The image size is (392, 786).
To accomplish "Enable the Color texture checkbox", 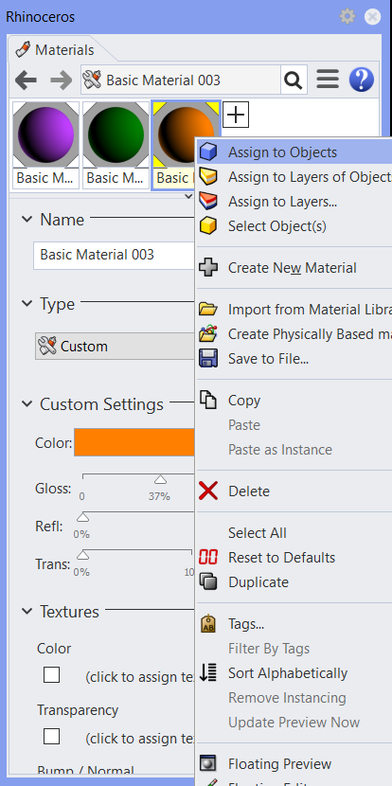I will [52, 674].
